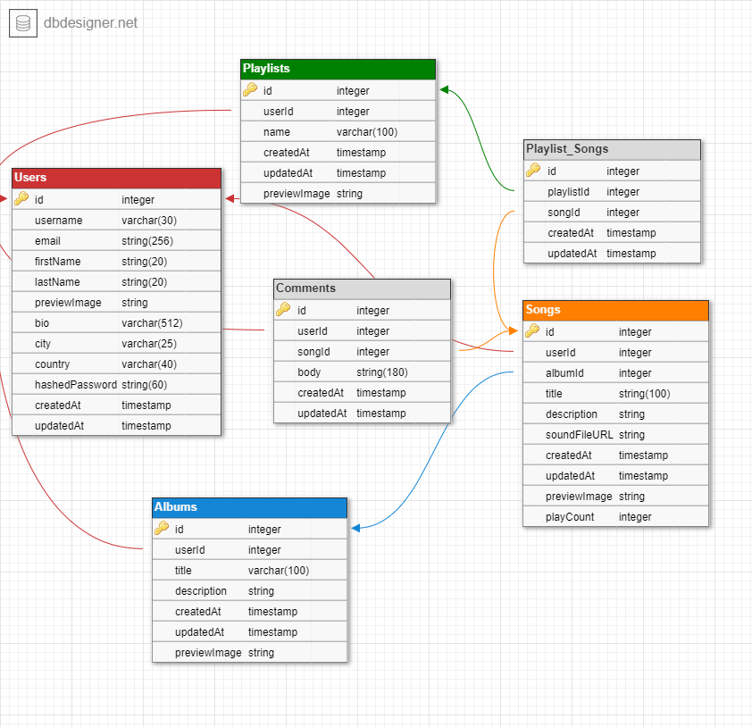
Task: Click updatedAt field in Playlists table
Action: point(288,173)
